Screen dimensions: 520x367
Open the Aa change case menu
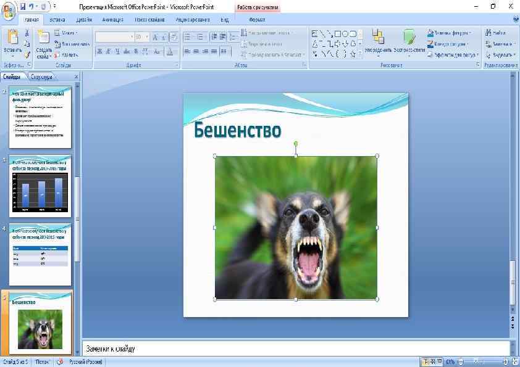point(157,51)
